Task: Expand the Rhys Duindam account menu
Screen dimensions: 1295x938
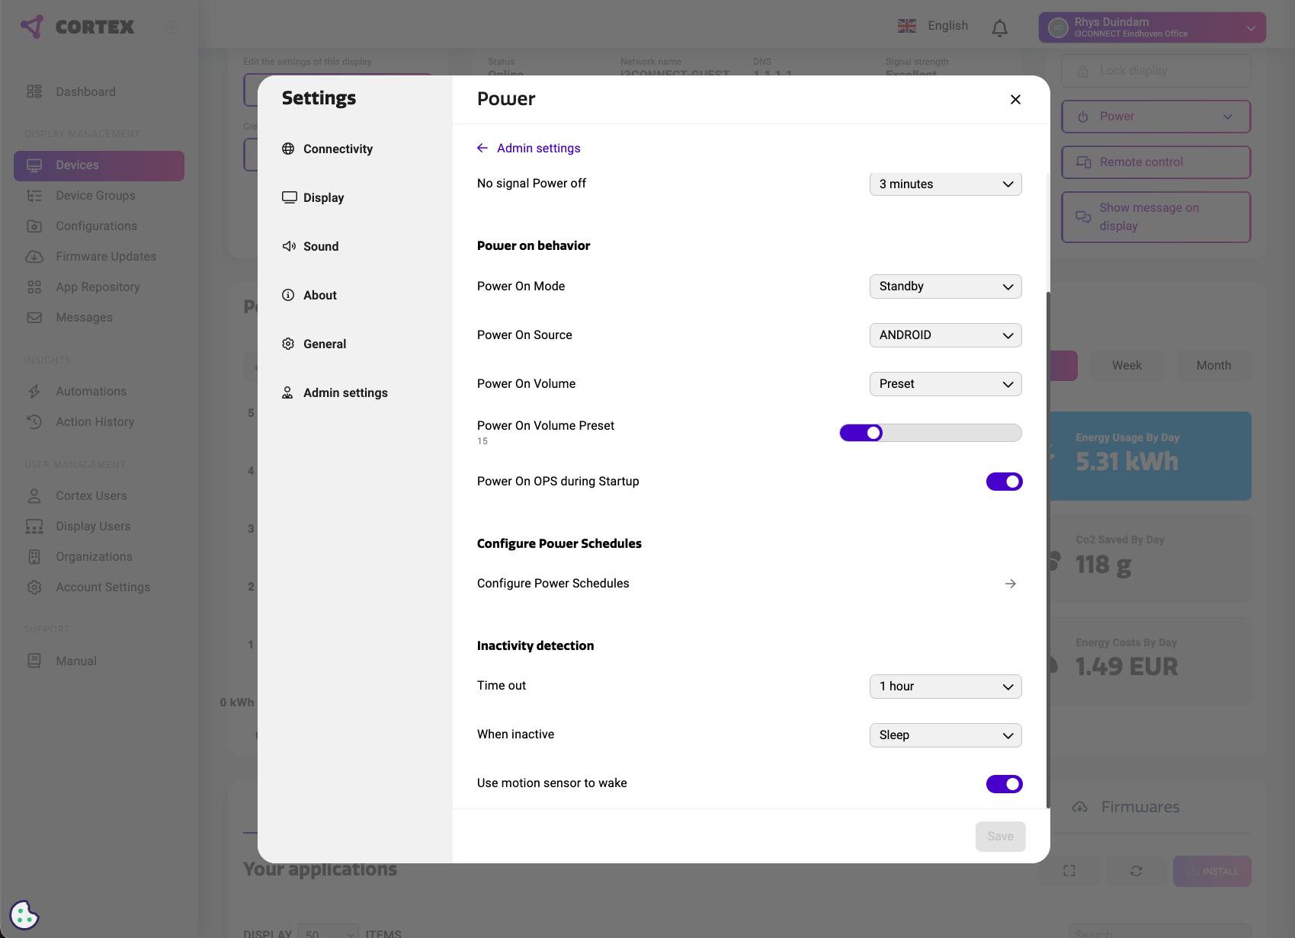Action: pos(1152,27)
